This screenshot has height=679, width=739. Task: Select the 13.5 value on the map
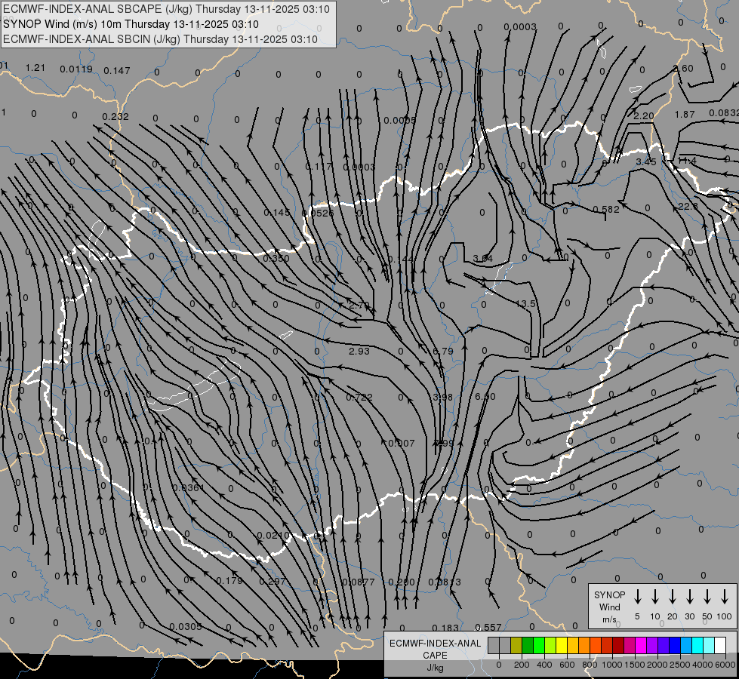point(525,304)
